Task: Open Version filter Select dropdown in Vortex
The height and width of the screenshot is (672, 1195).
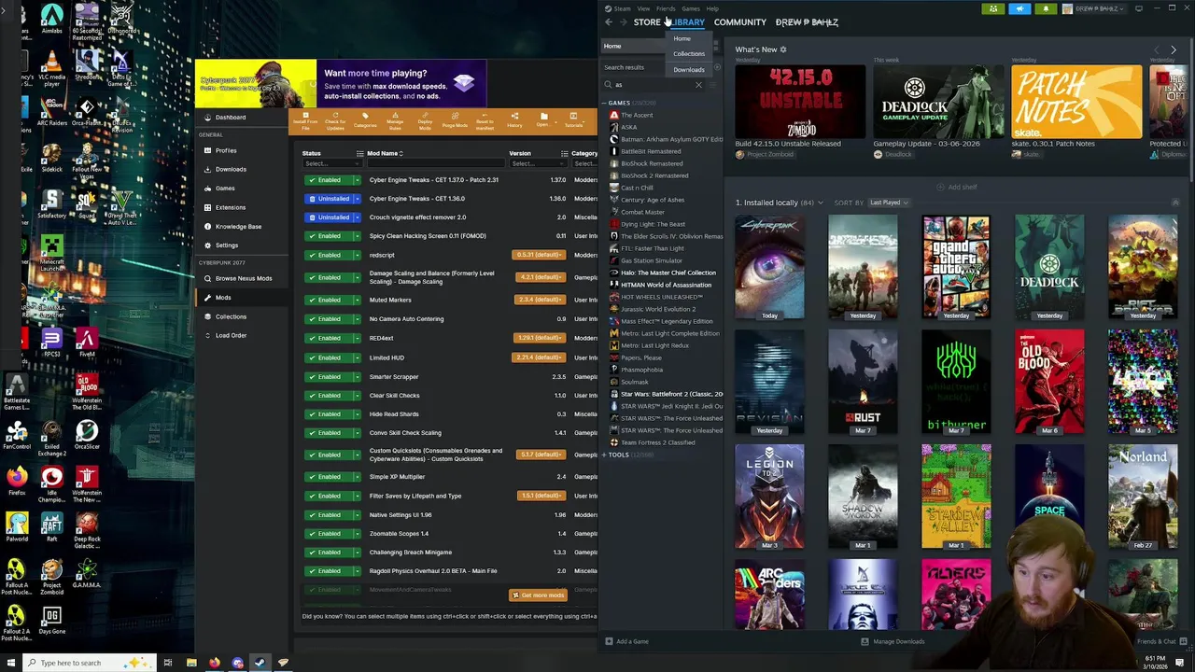Action: point(537,163)
